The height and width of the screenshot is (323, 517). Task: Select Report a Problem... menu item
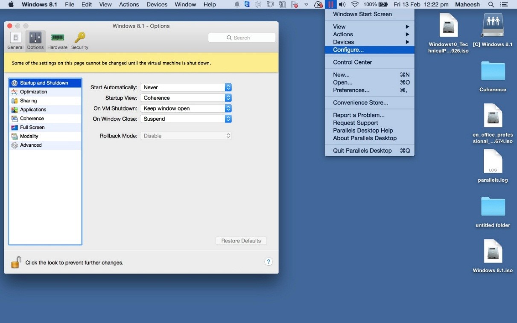[369, 115]
